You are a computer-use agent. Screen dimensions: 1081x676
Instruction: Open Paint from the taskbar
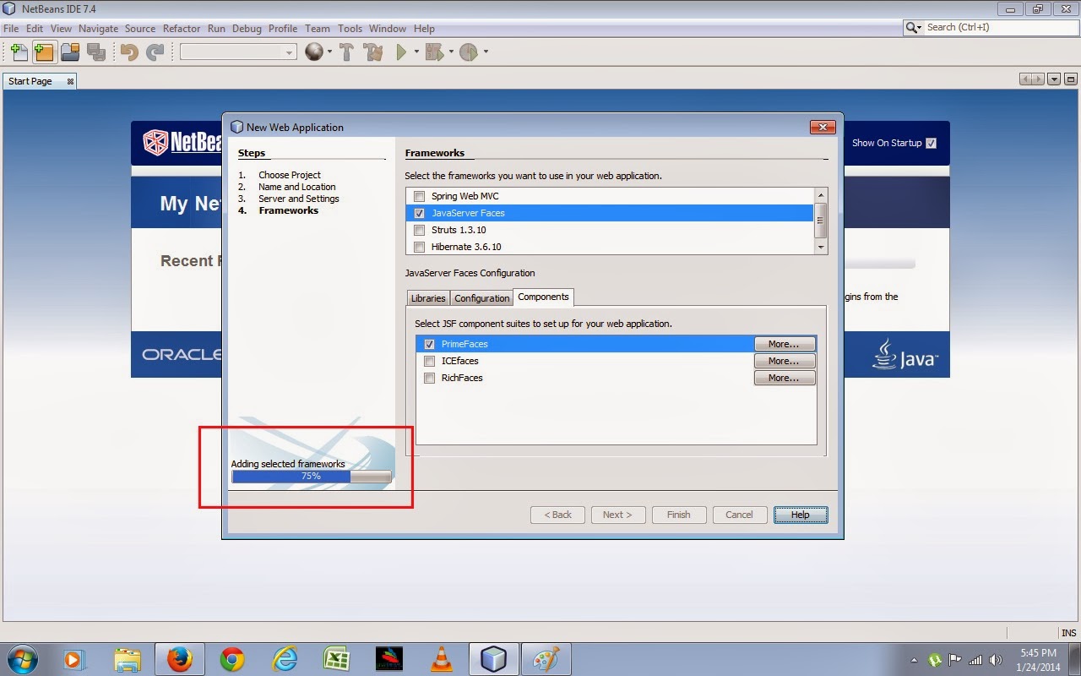546,659
